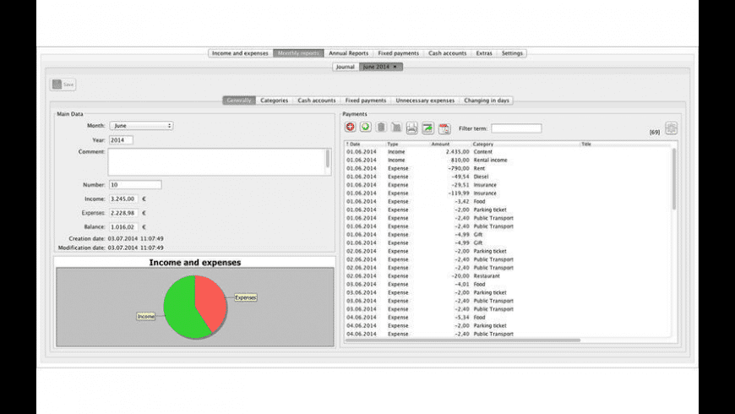Click the Expenses label on chart
This screenshot has height=414, width=735.
coord(246,297)
